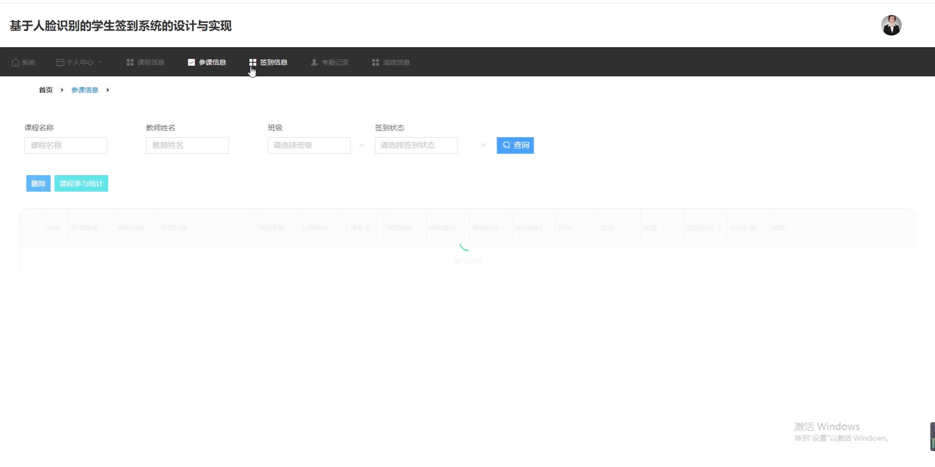This screenshot has height=467, width=935.
Task: Open the 签到信息 menu item
Action: 268,62
